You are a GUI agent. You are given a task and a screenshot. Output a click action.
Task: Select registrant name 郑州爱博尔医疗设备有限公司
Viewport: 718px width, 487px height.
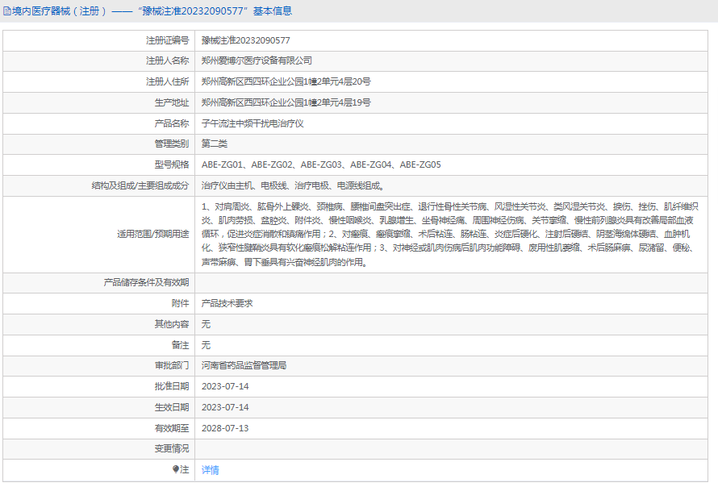click(x=257, y=60)
